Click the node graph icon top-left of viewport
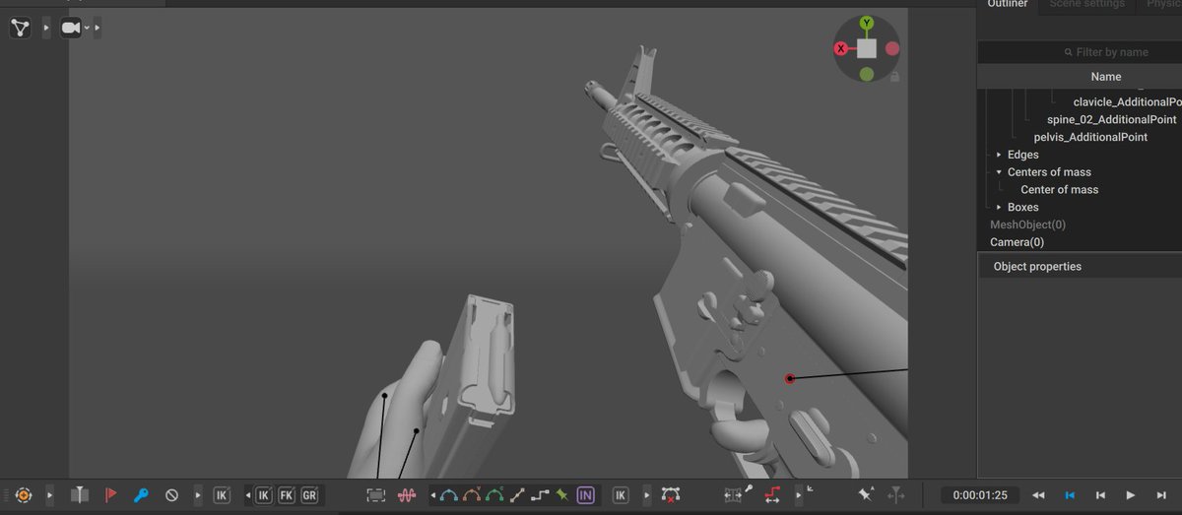The image size is (1182, 515). pos(21,28)
